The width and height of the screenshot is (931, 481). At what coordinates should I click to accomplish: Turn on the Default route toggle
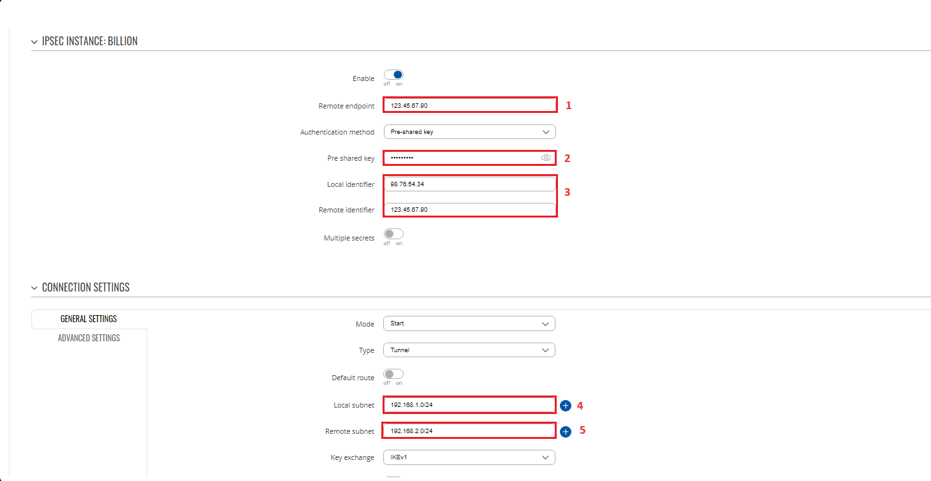393,374
